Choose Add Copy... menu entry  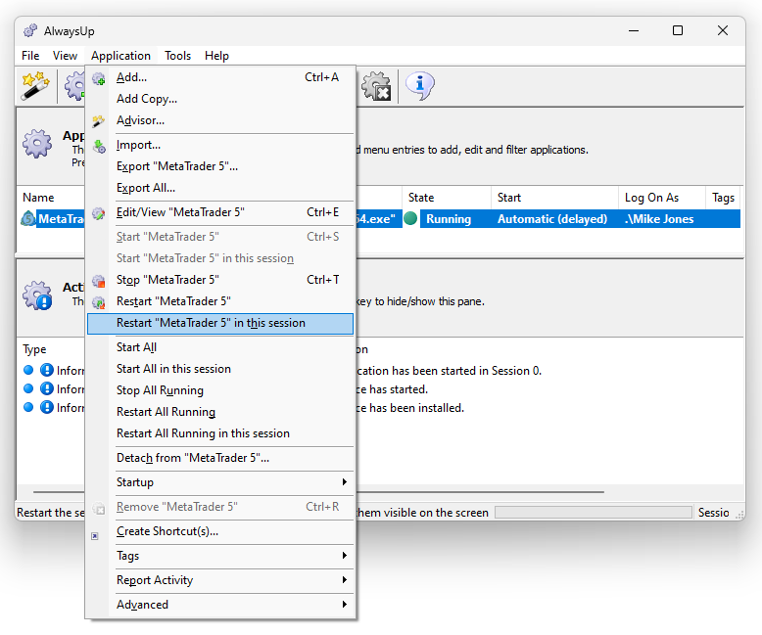click(220, 99)
